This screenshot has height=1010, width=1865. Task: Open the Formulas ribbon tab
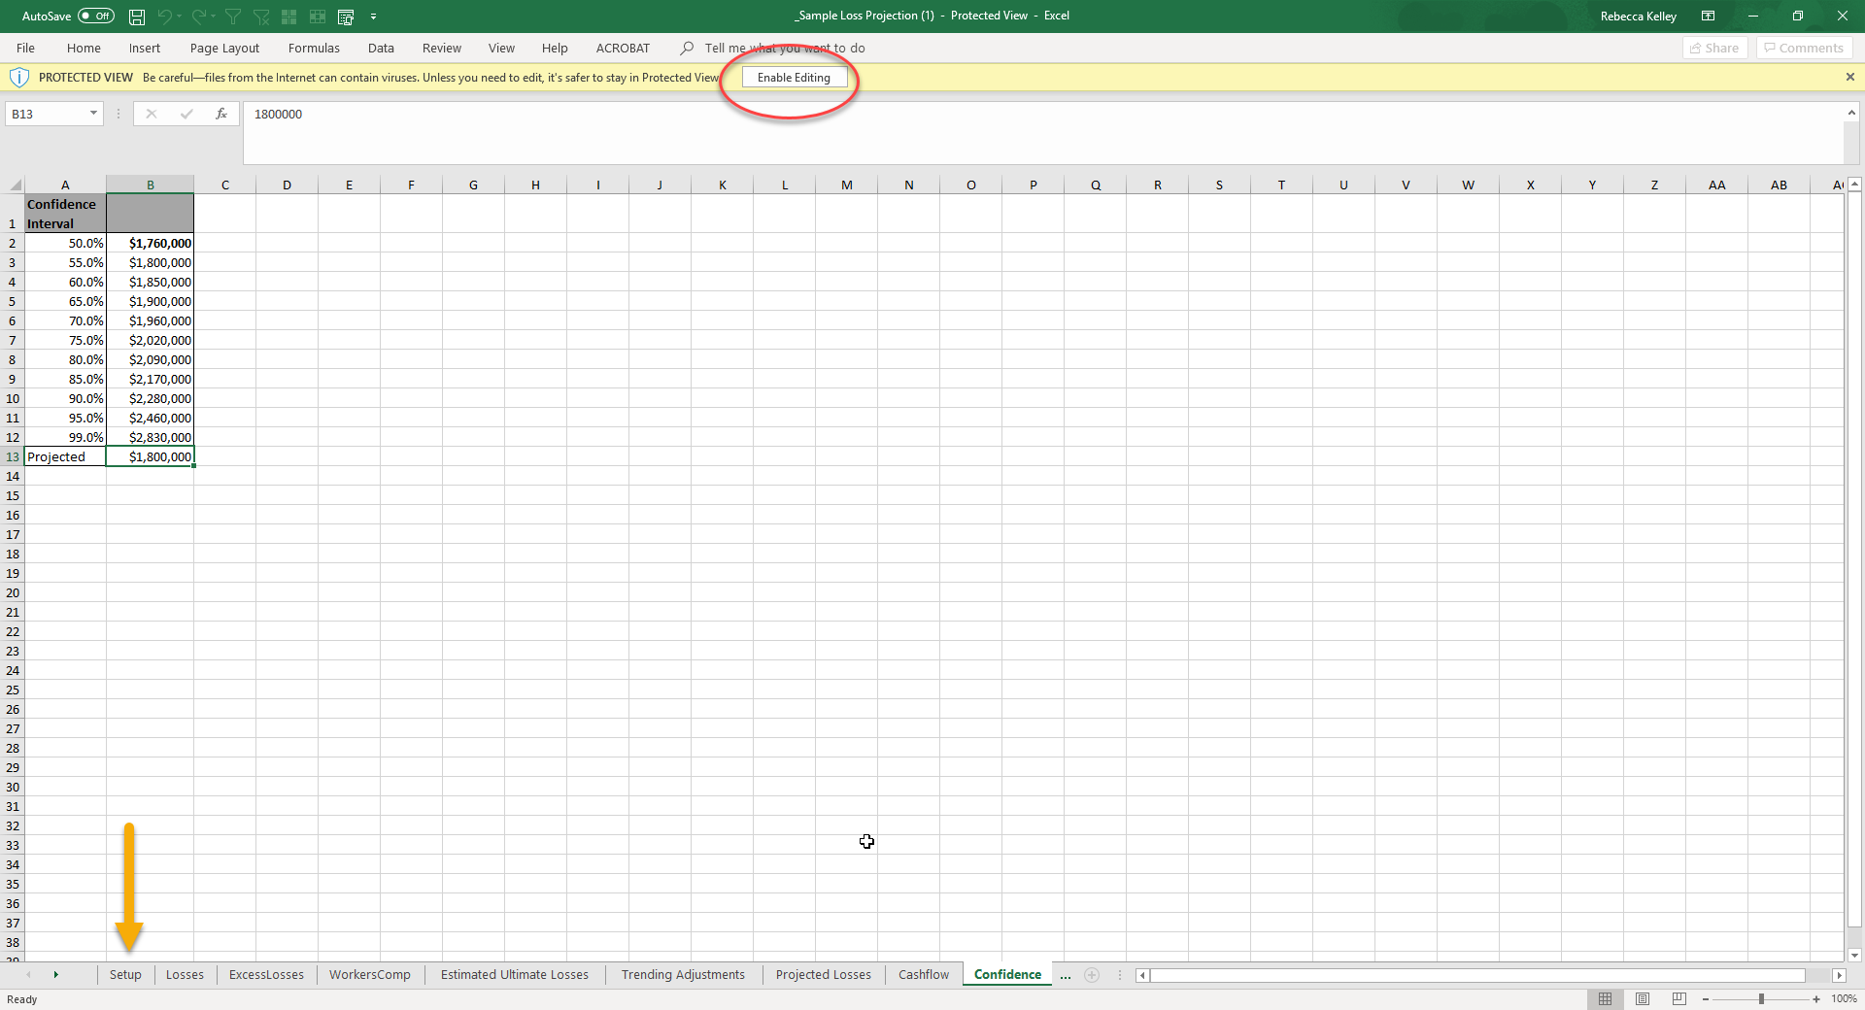(314, 48)
